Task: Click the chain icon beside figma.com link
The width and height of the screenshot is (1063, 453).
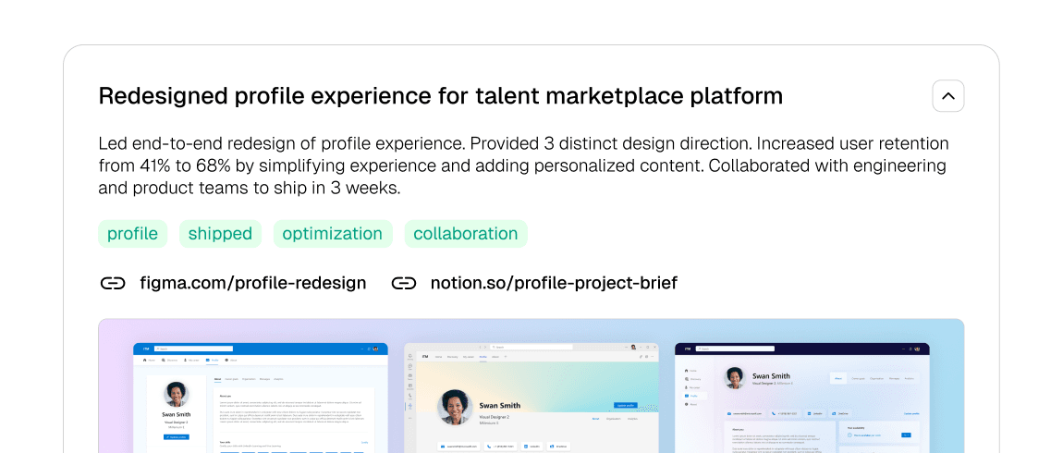Action: coord(113,283)
